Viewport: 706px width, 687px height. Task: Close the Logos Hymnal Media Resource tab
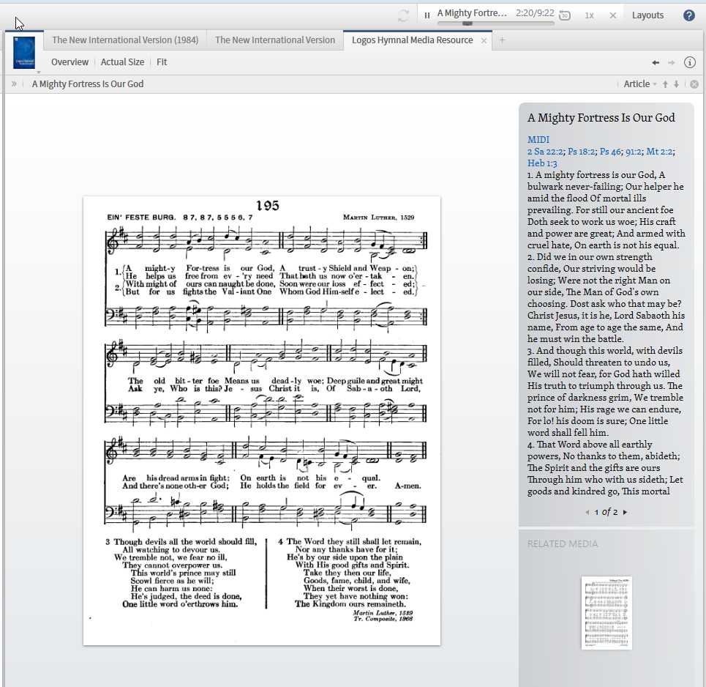484,40
